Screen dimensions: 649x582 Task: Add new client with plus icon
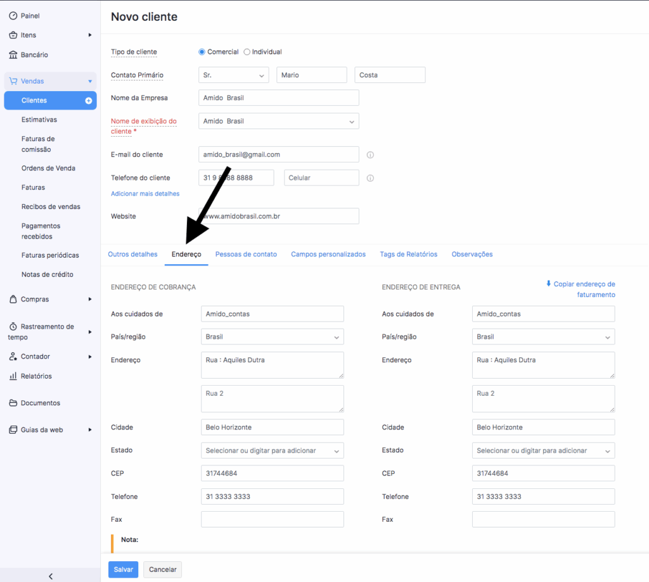point(89,101)
